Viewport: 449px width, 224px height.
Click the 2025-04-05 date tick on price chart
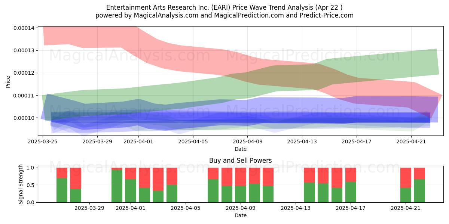pyautogui.click(x=193, y=141)
